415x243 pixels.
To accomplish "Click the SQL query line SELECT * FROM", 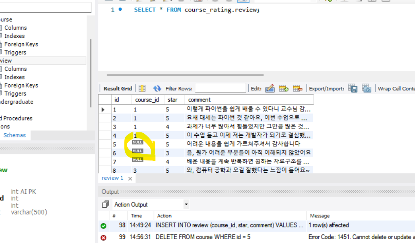I will click(x=197, y=10).
